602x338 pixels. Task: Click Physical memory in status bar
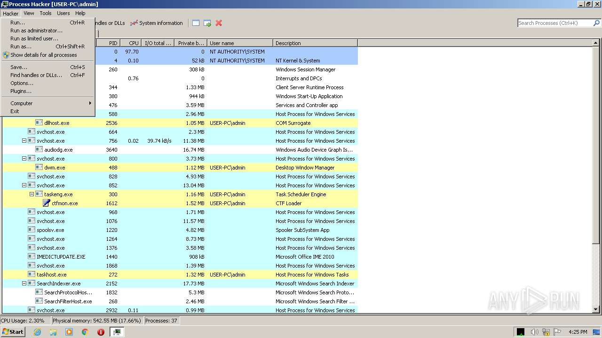point(97,321)
